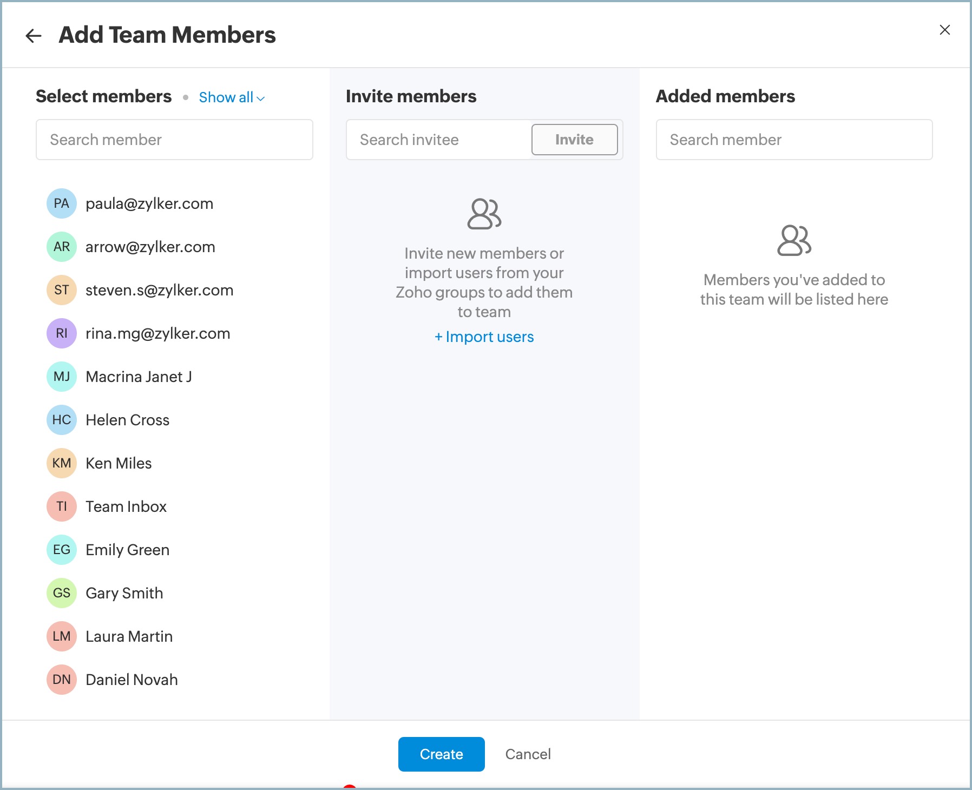The image size is (972, 790).
Task: Click the back arrow icon
Action: 34,36
